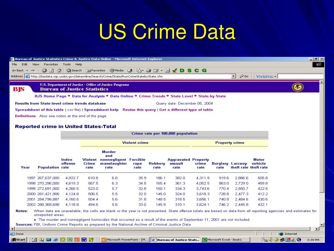334x251 pixels.
Task: Open the Back button history dropdown arrow
Action: [27, 71]
